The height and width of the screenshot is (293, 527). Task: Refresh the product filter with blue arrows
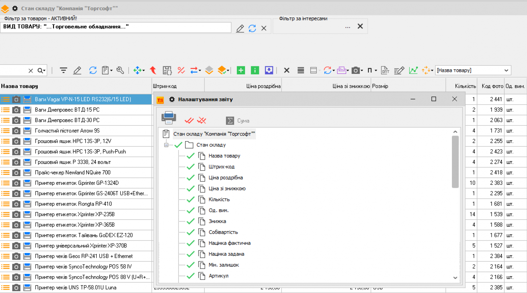252,28
